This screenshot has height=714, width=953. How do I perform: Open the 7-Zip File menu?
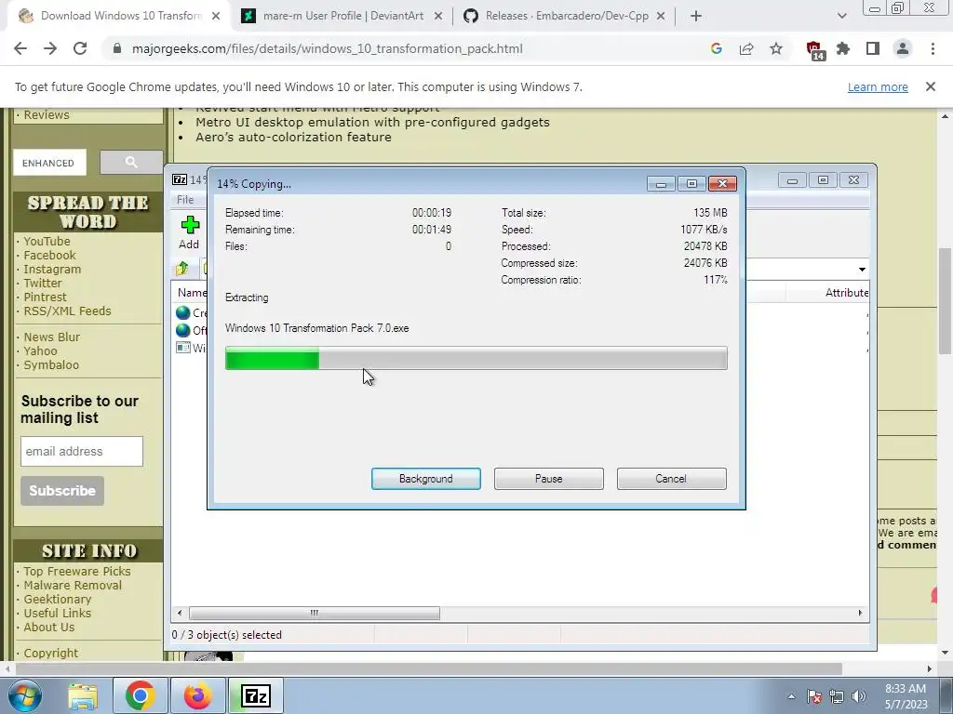[185, 200]
